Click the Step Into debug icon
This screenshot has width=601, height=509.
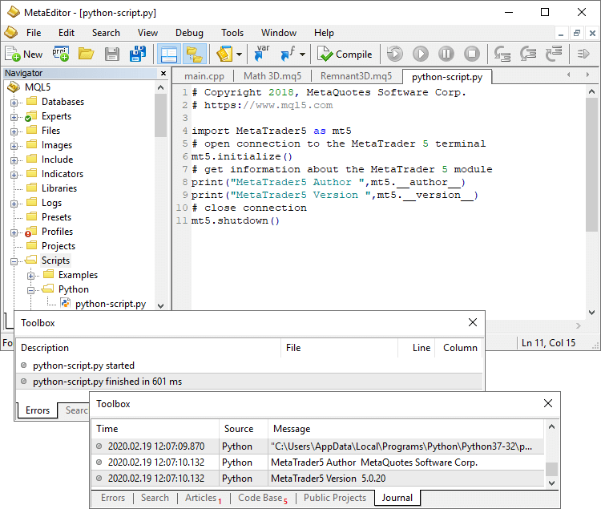tap(502, 54)
